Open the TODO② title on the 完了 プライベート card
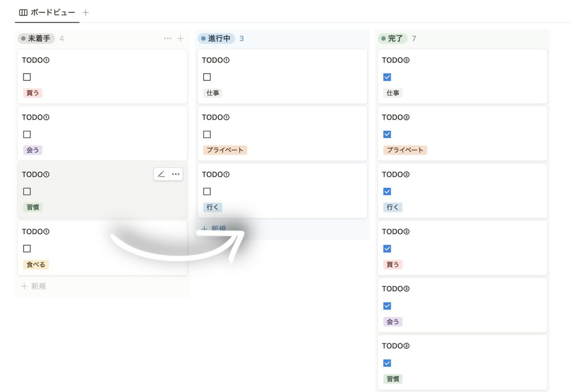Image resolution: width=572 pixels, height=392 pixels. (x=396, y=117)
